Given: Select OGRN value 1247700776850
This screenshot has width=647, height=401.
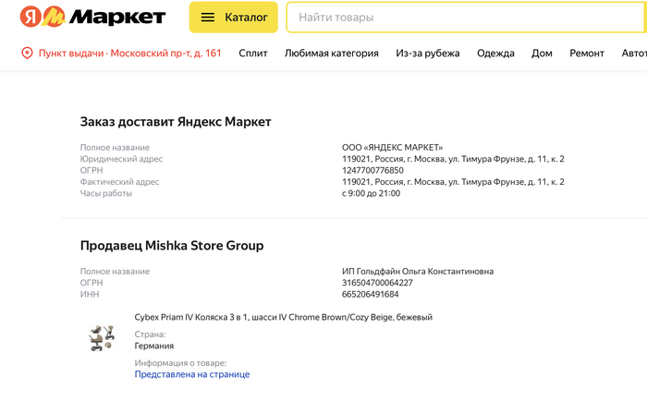Looking at the screenshot, I should pyautogui.click(x=372, y=170).
